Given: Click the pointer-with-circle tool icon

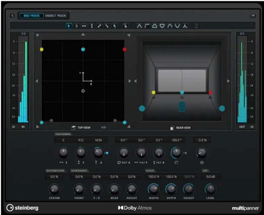Looking at the screenshot, I should click(x=125, y=26).
